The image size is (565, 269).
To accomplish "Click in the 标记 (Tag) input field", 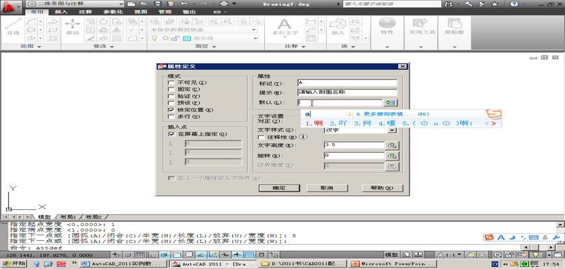I will coord(347,83).
